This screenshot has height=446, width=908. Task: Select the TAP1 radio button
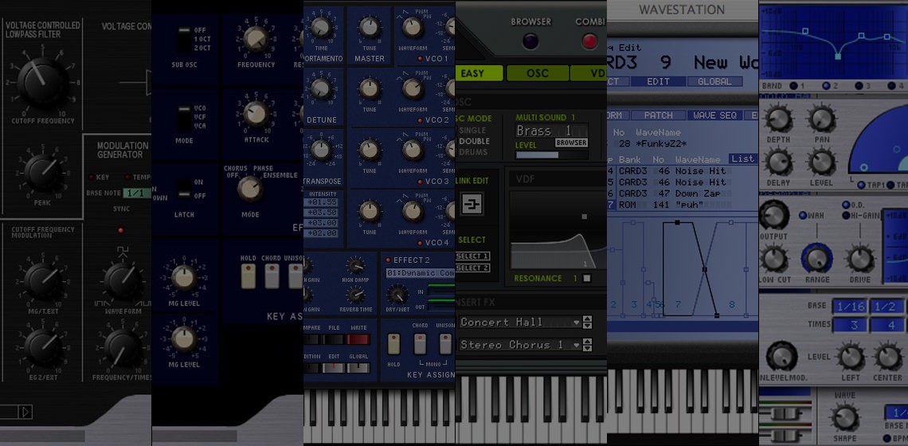pyautogui.click(x=861, y=186)
